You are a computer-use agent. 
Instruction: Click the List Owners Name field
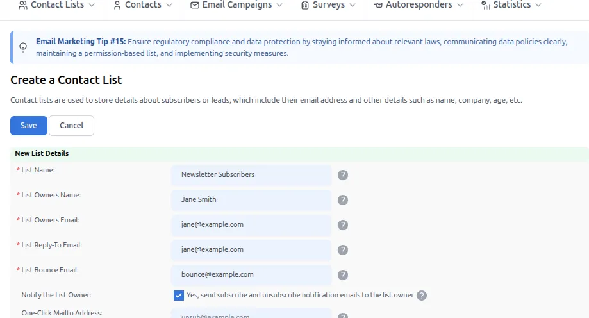tap(251, 200)
